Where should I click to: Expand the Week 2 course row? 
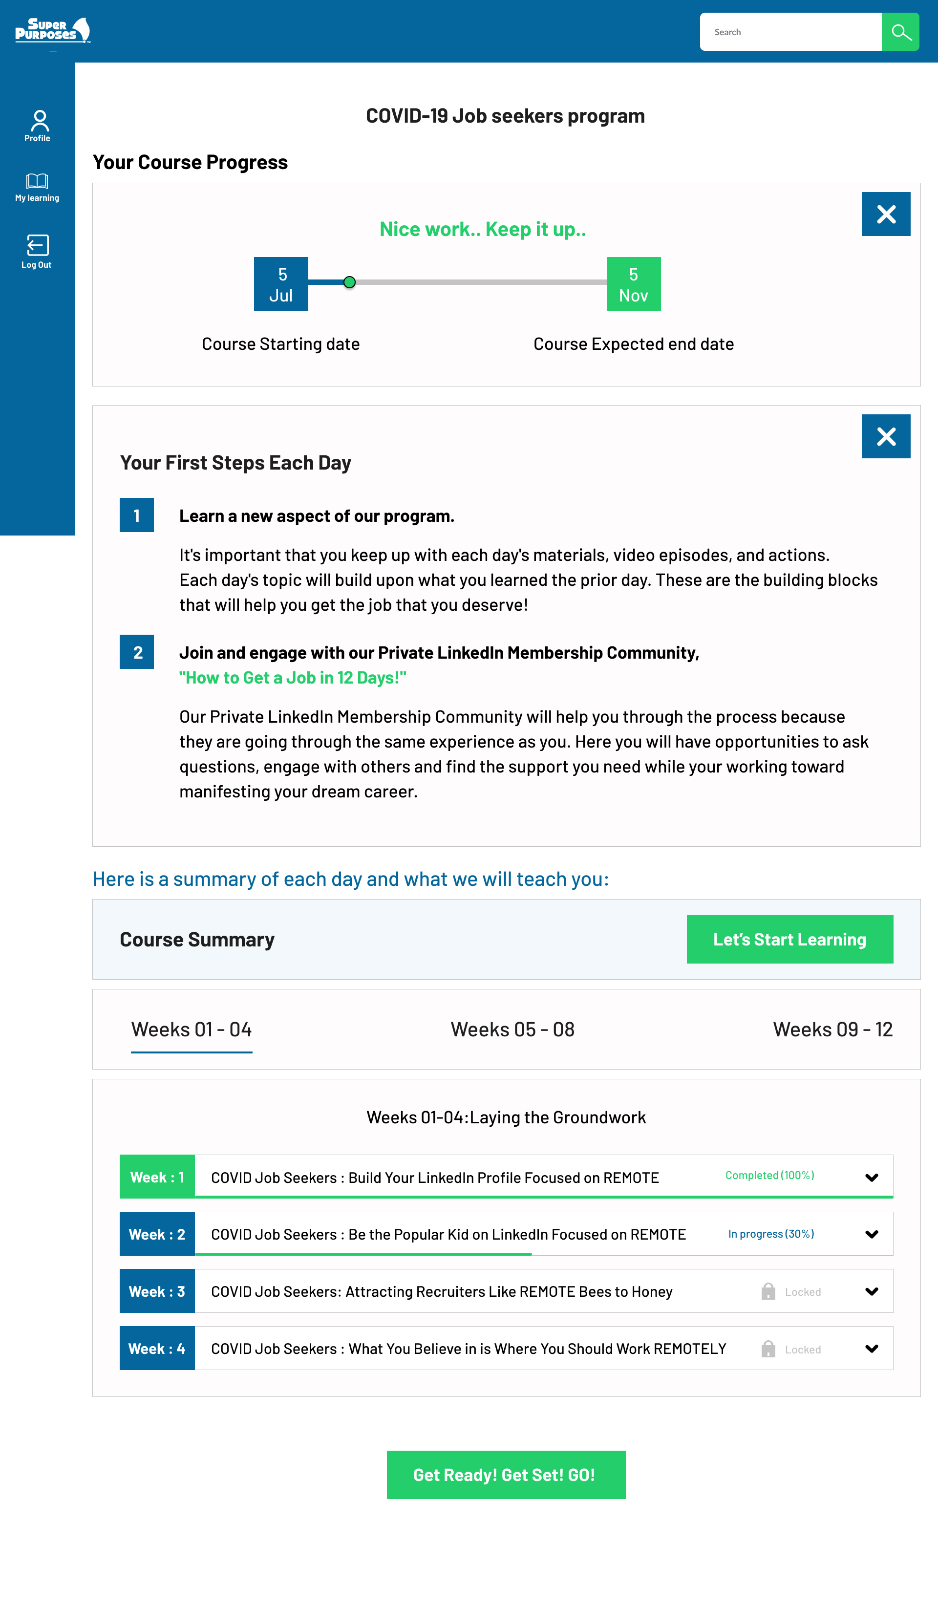[x=873, y=1234]
